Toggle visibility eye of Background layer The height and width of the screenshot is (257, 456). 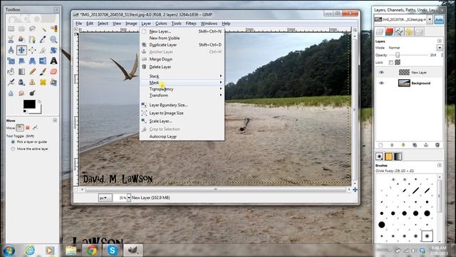pyautogui.click(x=381, y=83)
